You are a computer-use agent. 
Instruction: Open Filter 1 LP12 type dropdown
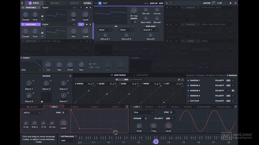click(31, 70)
